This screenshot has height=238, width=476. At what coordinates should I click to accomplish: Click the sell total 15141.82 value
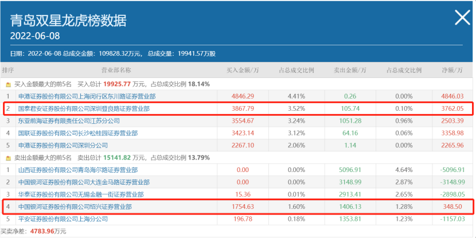click(x=118, y=158)
